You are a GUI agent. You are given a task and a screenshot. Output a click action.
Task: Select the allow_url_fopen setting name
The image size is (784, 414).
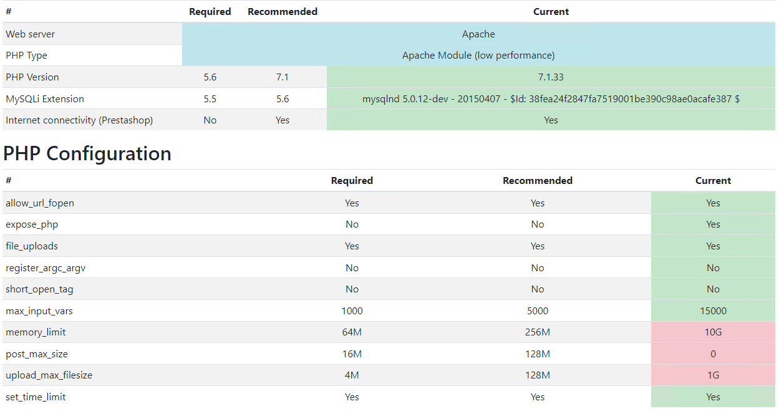coord(40,203)
